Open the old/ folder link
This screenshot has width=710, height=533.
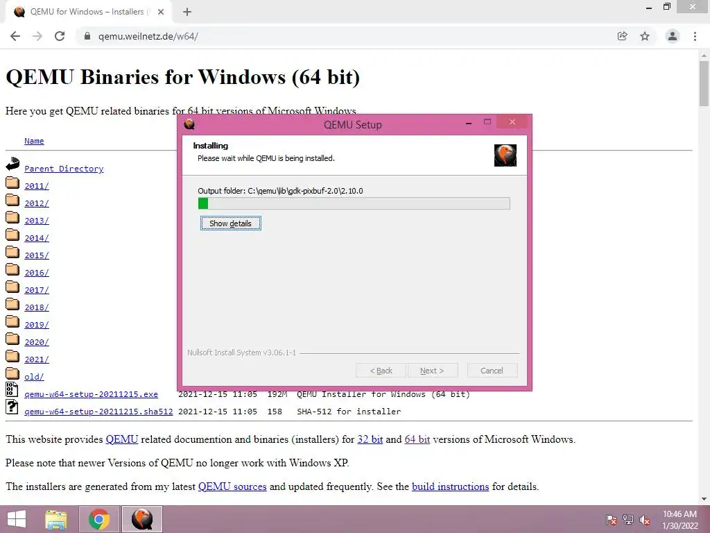(34, 377)
